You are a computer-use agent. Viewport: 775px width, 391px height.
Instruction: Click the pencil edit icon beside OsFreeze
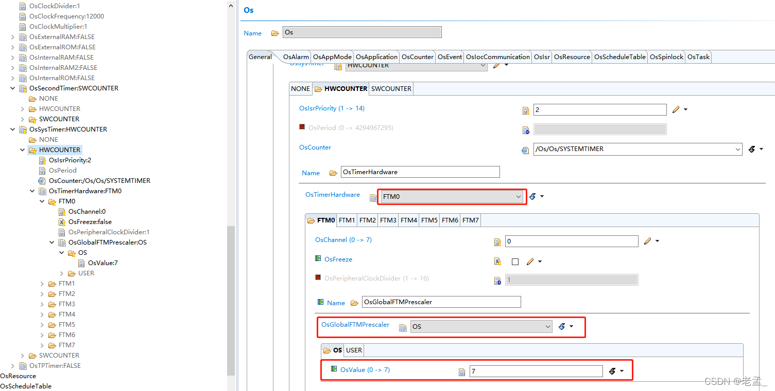point(530,262)
